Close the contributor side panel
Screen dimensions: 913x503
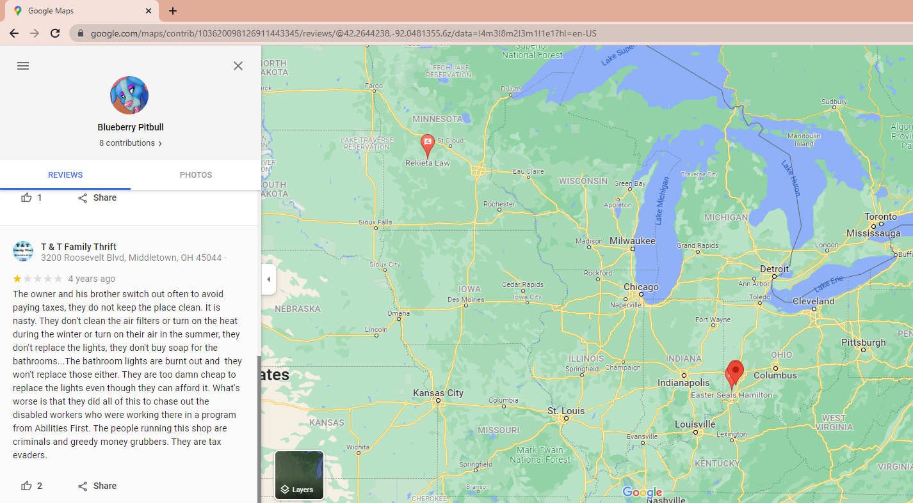pos(238,66)
